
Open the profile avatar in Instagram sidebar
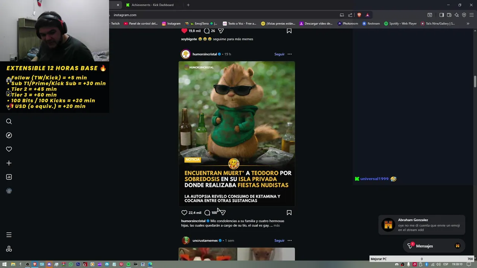click(9, 191)
